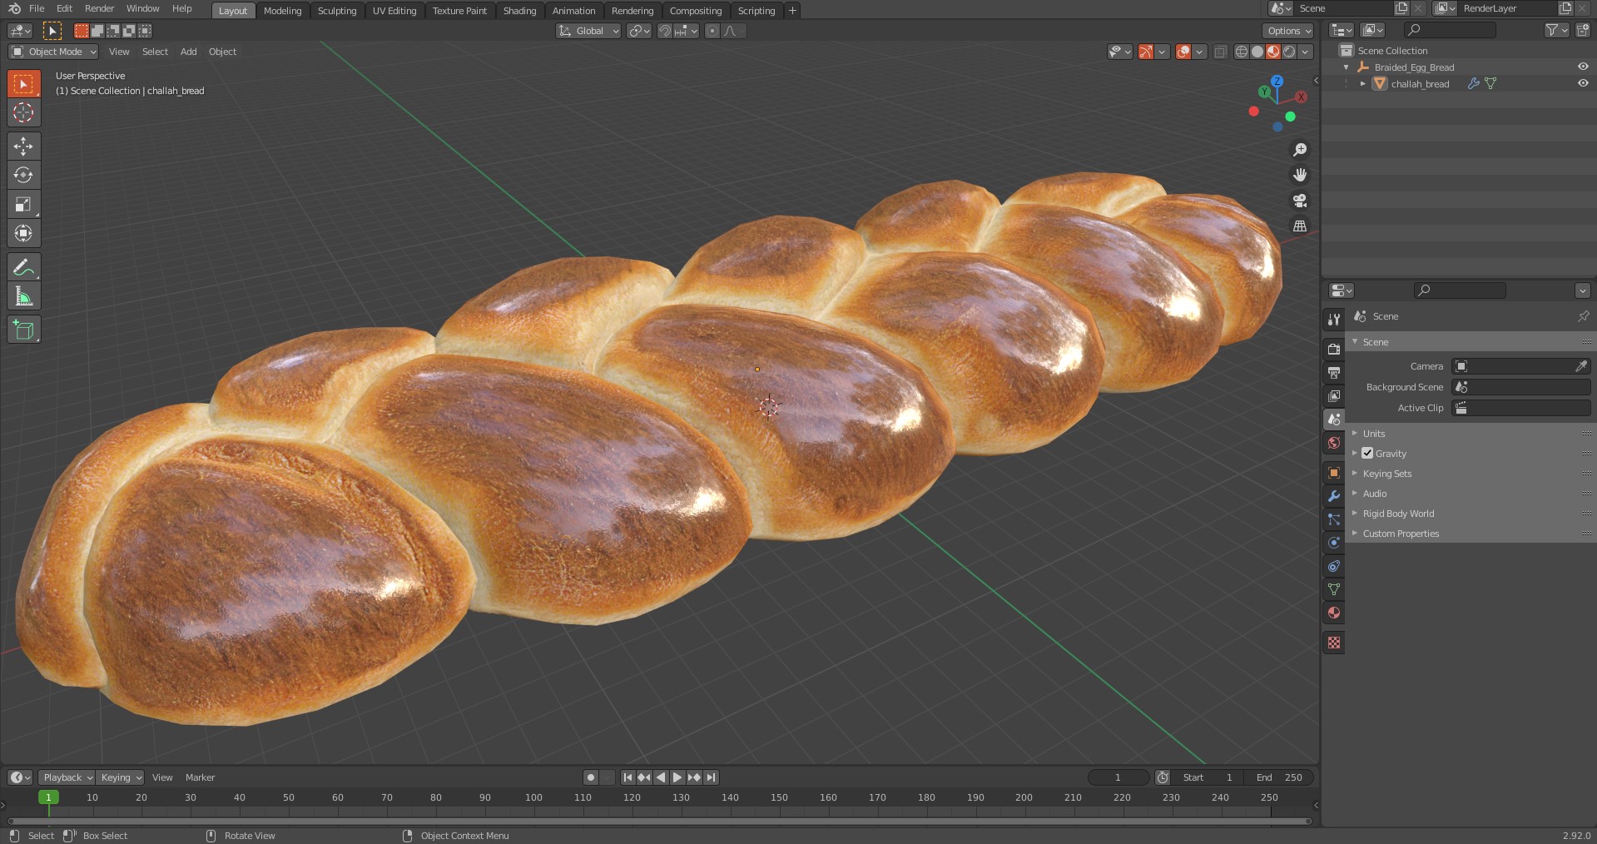The width and height of the screenshot is (1597, 844).
Task: Open the Physics properties tab
Action: (x=1334, y=543)
